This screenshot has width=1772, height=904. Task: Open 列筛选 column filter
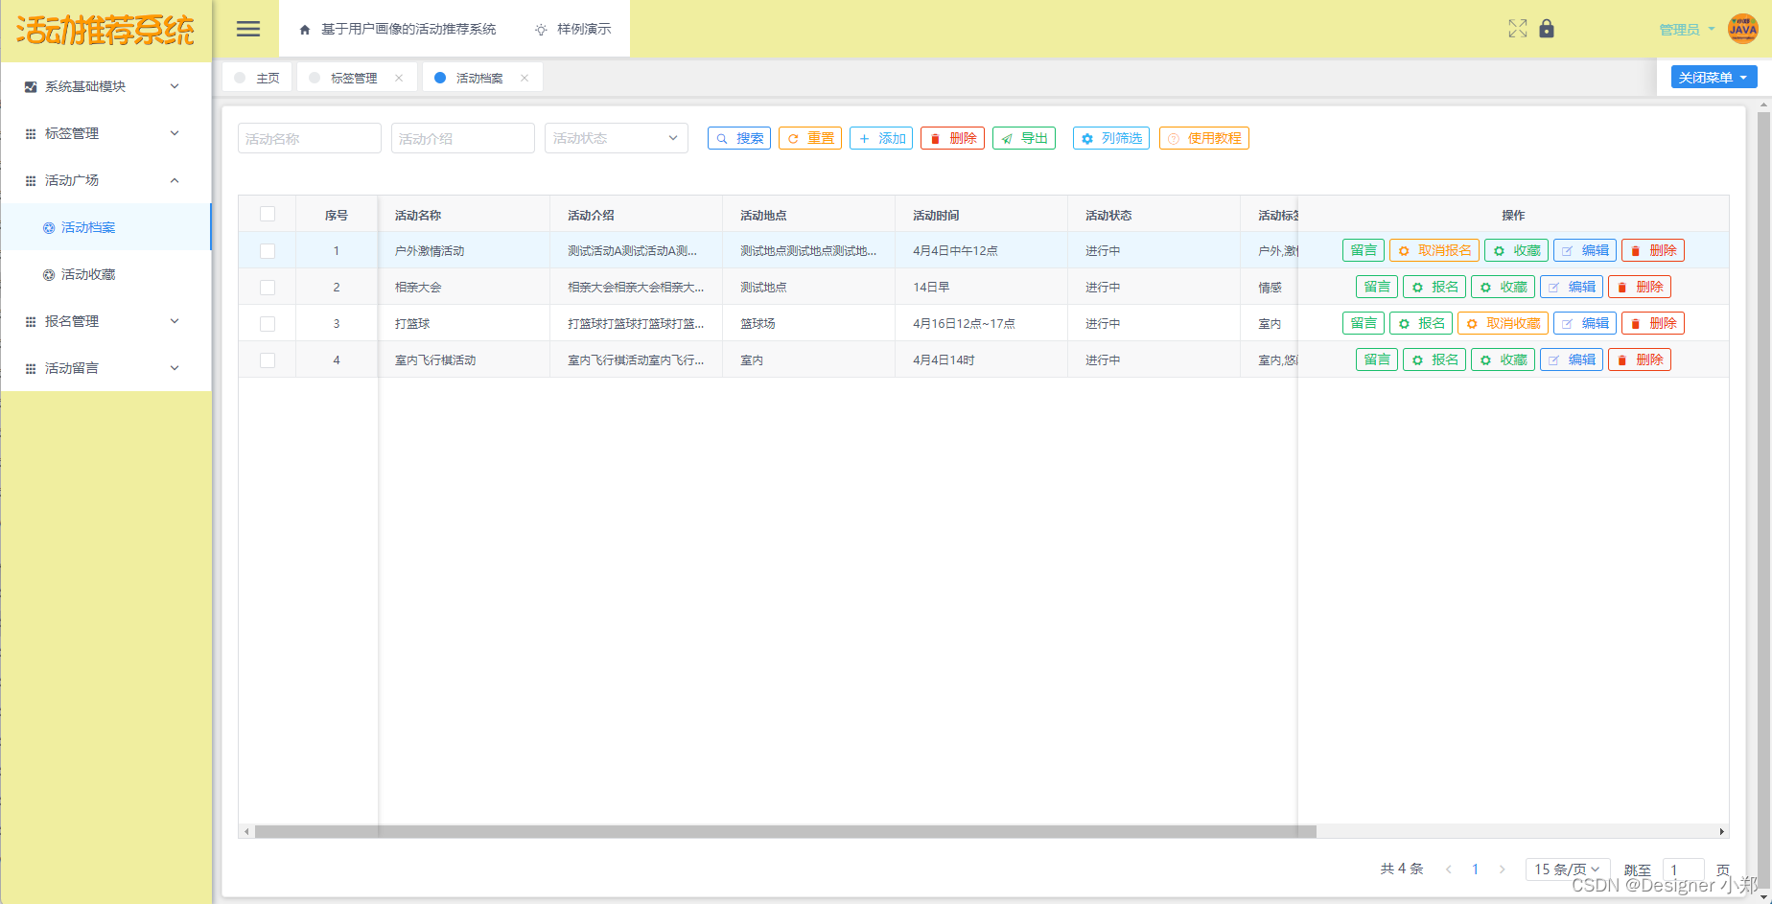point(1111,138)
